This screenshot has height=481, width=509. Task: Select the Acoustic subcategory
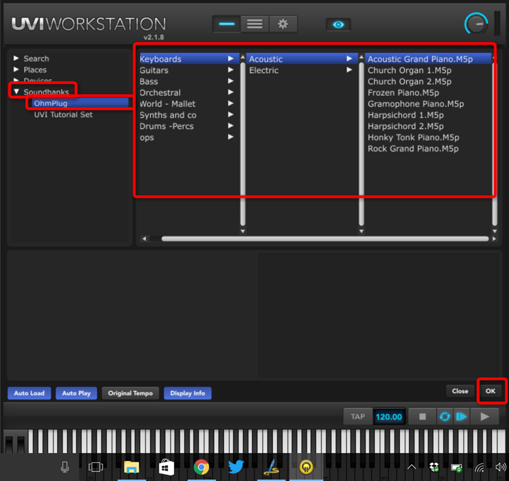coord(302,59)
